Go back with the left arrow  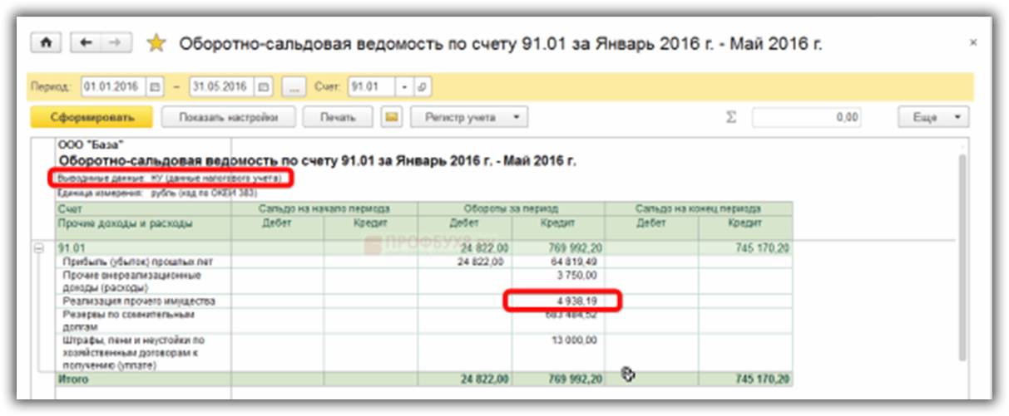coord(86,43)
